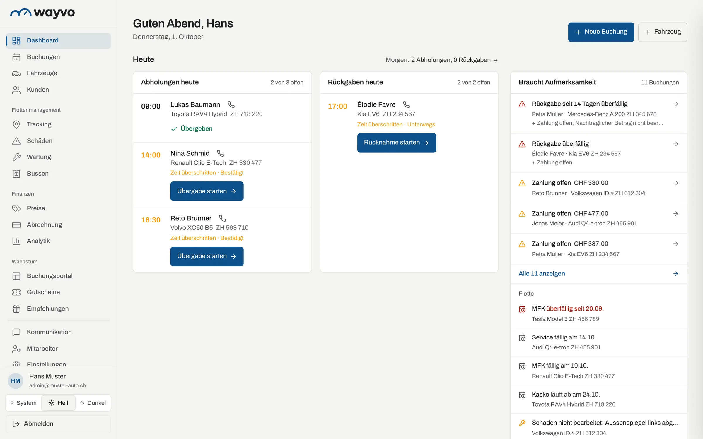Call Lukas Baumann via phone icon
The height and width of the screenshot is (439, 703).
coord(231,104)
